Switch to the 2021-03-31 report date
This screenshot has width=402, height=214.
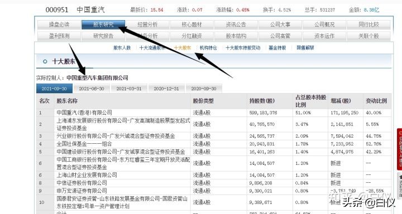[129, 89]
